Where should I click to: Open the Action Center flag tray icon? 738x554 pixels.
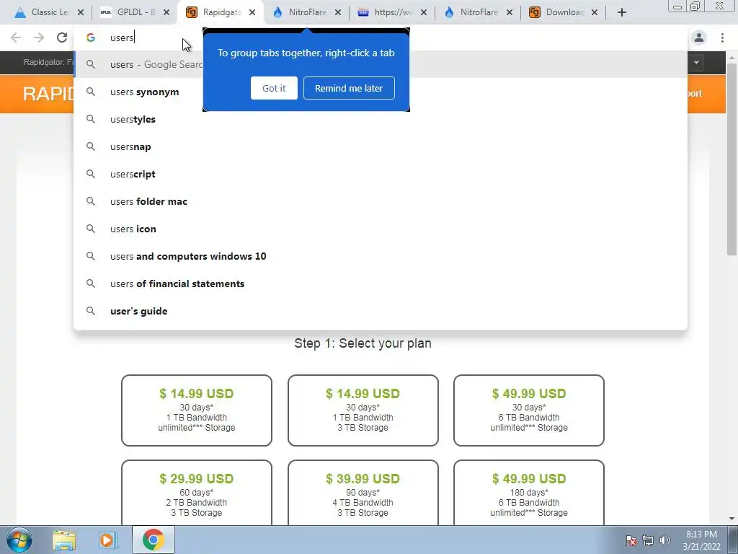click(x=631, y=540)
